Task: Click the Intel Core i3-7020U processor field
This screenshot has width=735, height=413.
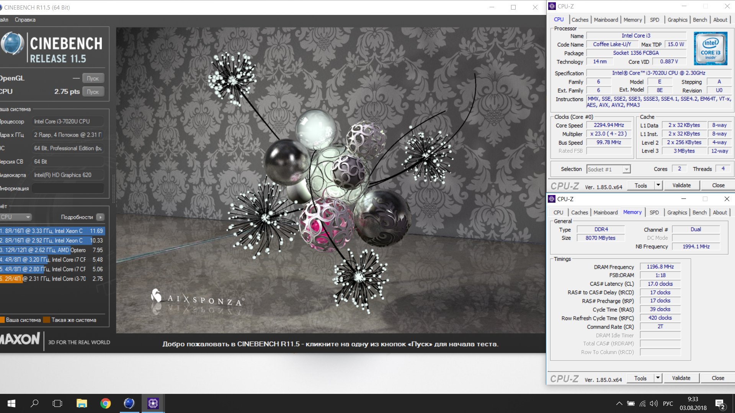Action: (x=68, y=122)
